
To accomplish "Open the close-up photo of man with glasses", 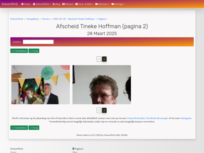I will (101, 85).
